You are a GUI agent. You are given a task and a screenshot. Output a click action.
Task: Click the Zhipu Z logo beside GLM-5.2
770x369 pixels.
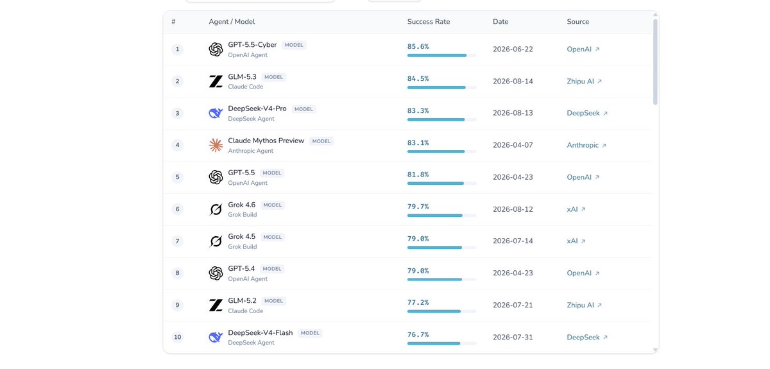(x=216, y=305)
